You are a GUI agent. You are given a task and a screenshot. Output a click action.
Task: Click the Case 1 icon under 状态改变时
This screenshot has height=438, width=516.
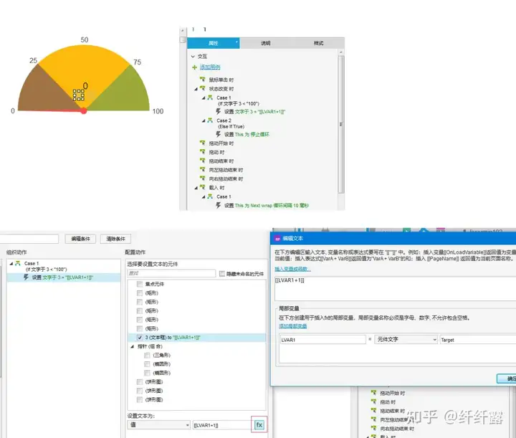[x=210, y=97]
